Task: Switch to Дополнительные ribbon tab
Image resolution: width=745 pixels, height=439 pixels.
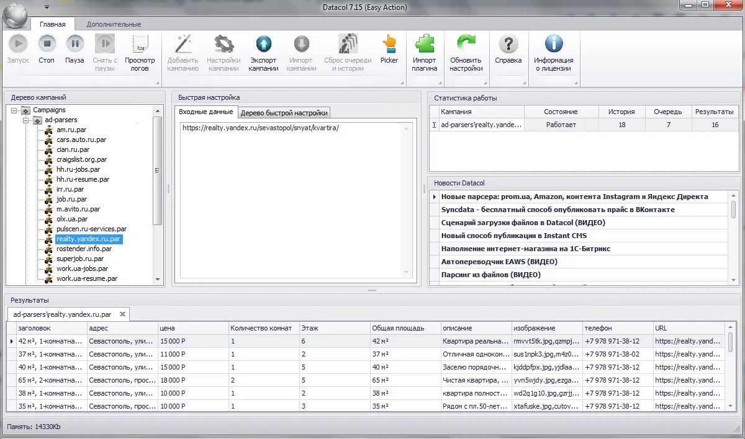Action: (114, 24)
